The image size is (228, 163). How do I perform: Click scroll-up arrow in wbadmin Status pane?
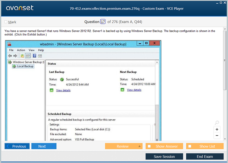[x=157, y=62]
